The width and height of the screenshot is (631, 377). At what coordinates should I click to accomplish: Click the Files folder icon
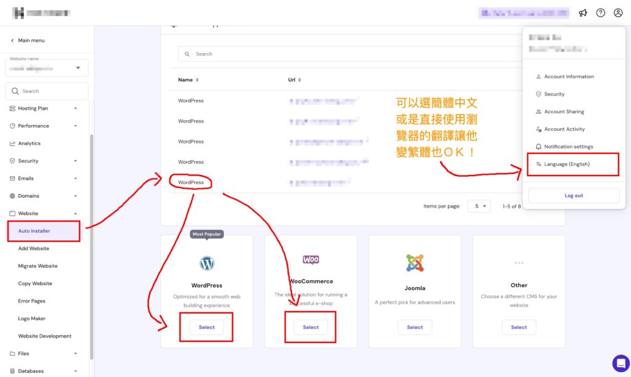12,354
